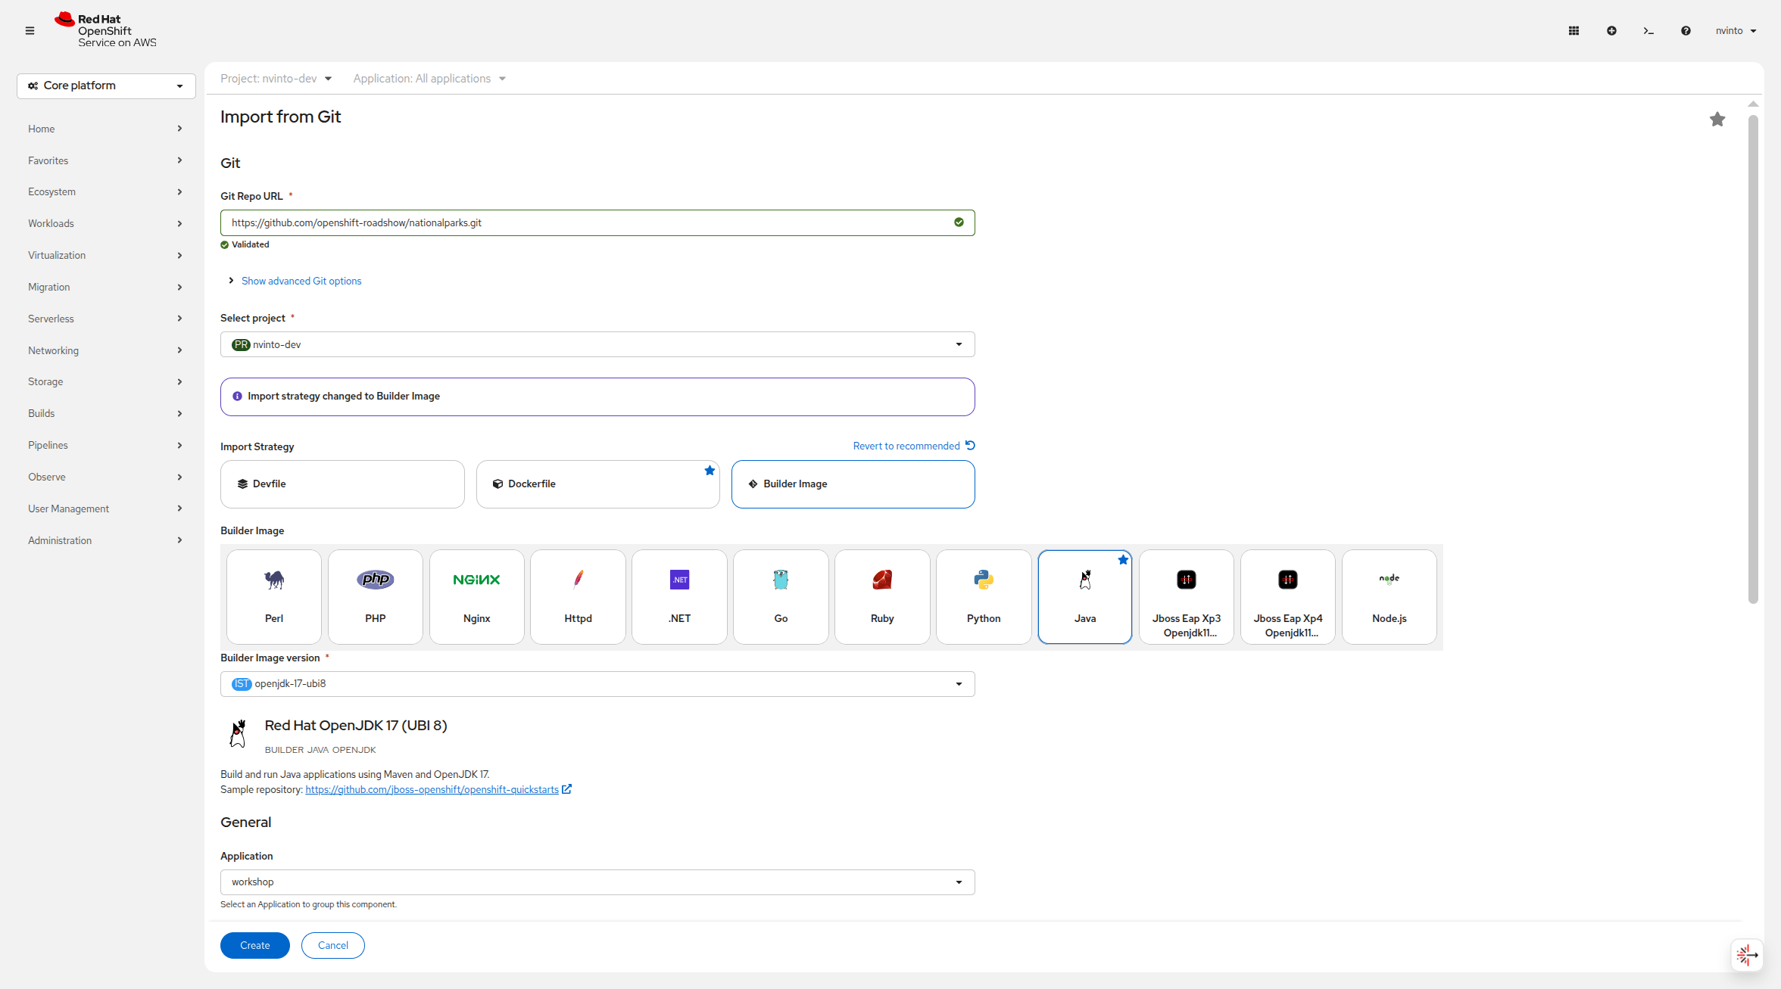Select the Nginx builder image
This screenshot has height=989, width=1781.
[477, 597]
